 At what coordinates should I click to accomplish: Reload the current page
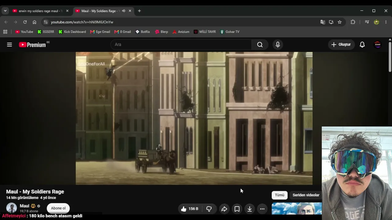coord(25,22)
